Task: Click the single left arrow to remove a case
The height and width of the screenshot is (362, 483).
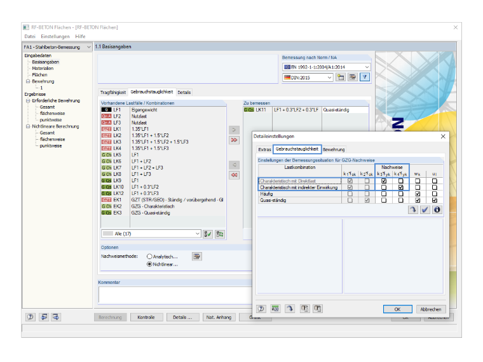Action: click(x=234, y=165)
